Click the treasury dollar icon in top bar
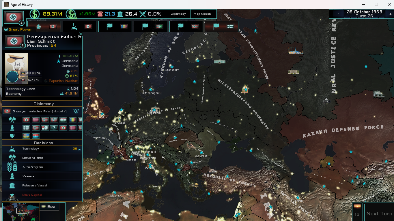 [x=34, y=14]
